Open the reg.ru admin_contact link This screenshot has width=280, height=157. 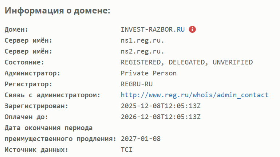click(194, 95)
